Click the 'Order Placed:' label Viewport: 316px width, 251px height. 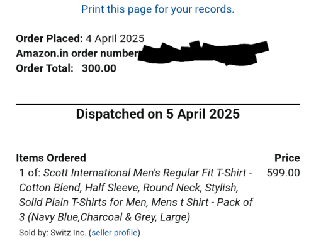tap(50, 39)
